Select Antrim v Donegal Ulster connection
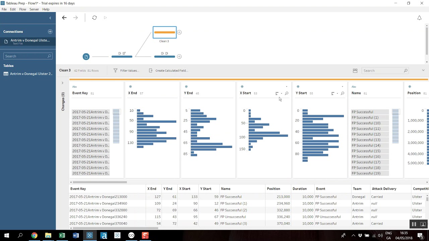The image size is (429, 241). point(28,41)
